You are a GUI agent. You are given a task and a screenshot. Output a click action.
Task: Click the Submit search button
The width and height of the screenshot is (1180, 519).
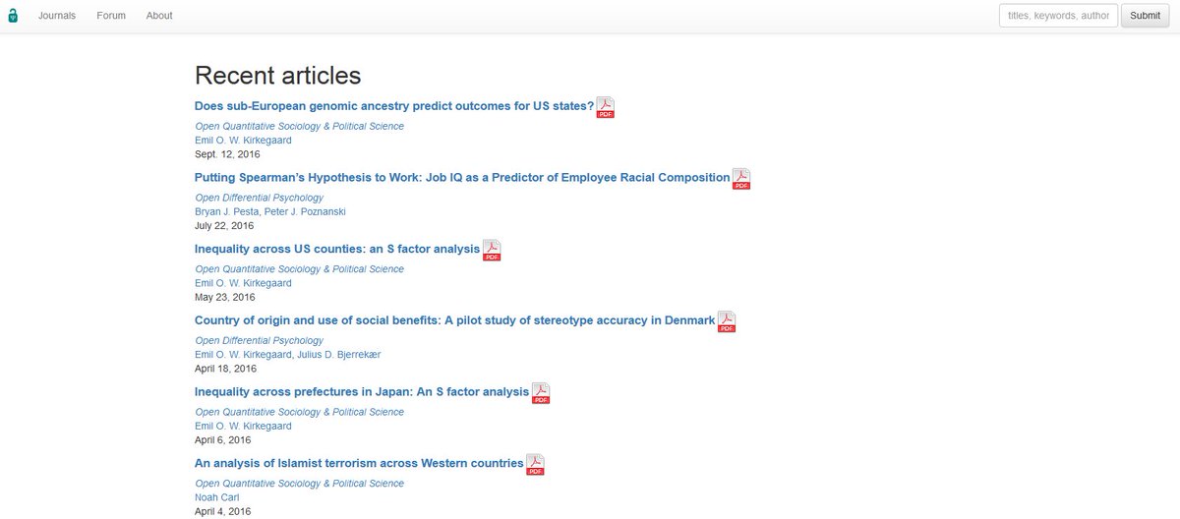pos(1146,16)
